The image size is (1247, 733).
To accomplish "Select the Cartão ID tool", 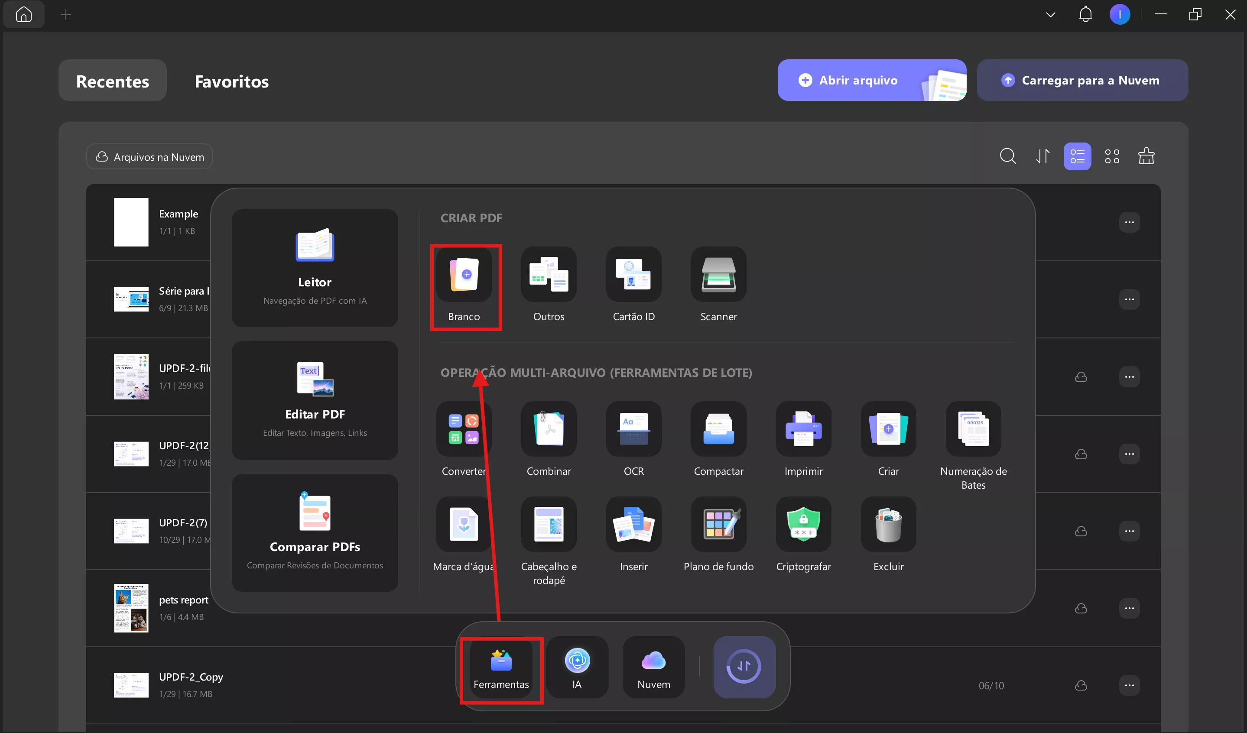I will click(633, 275).
